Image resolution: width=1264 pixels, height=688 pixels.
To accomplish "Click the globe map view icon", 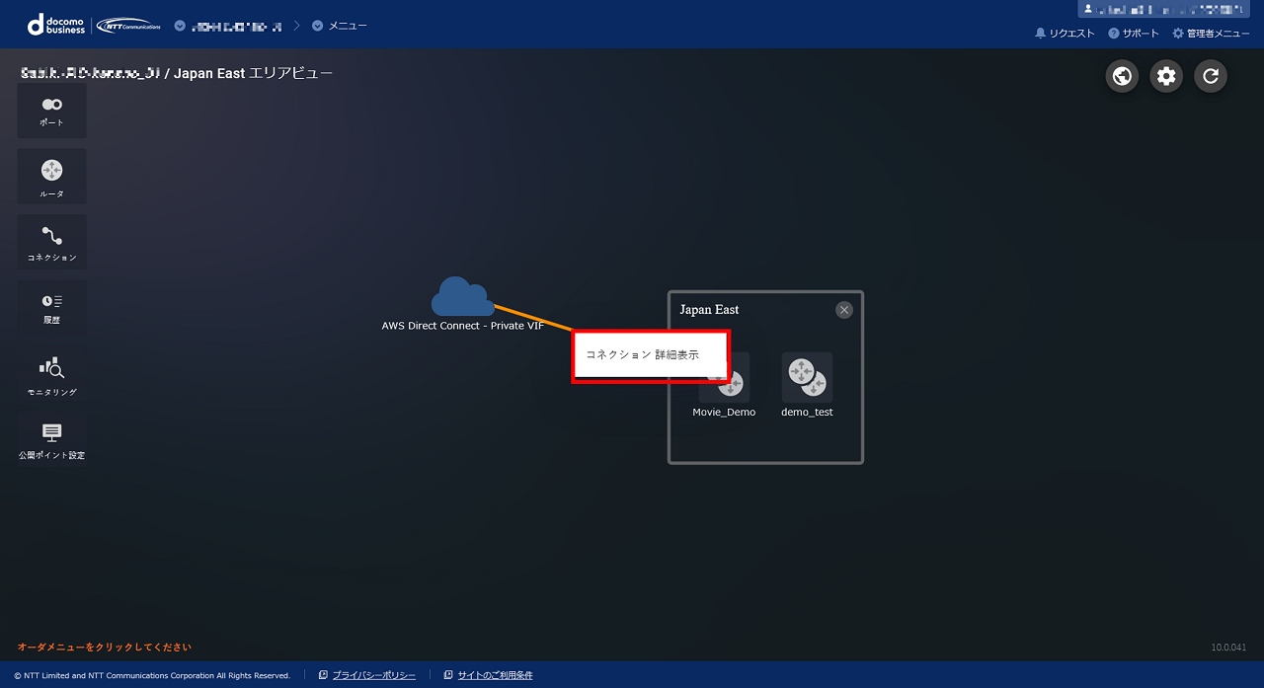I will [1122, 76].
